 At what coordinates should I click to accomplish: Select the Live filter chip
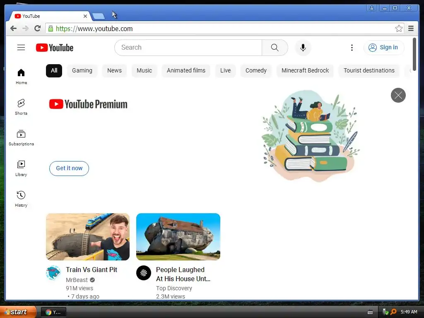tap(225, 70)
